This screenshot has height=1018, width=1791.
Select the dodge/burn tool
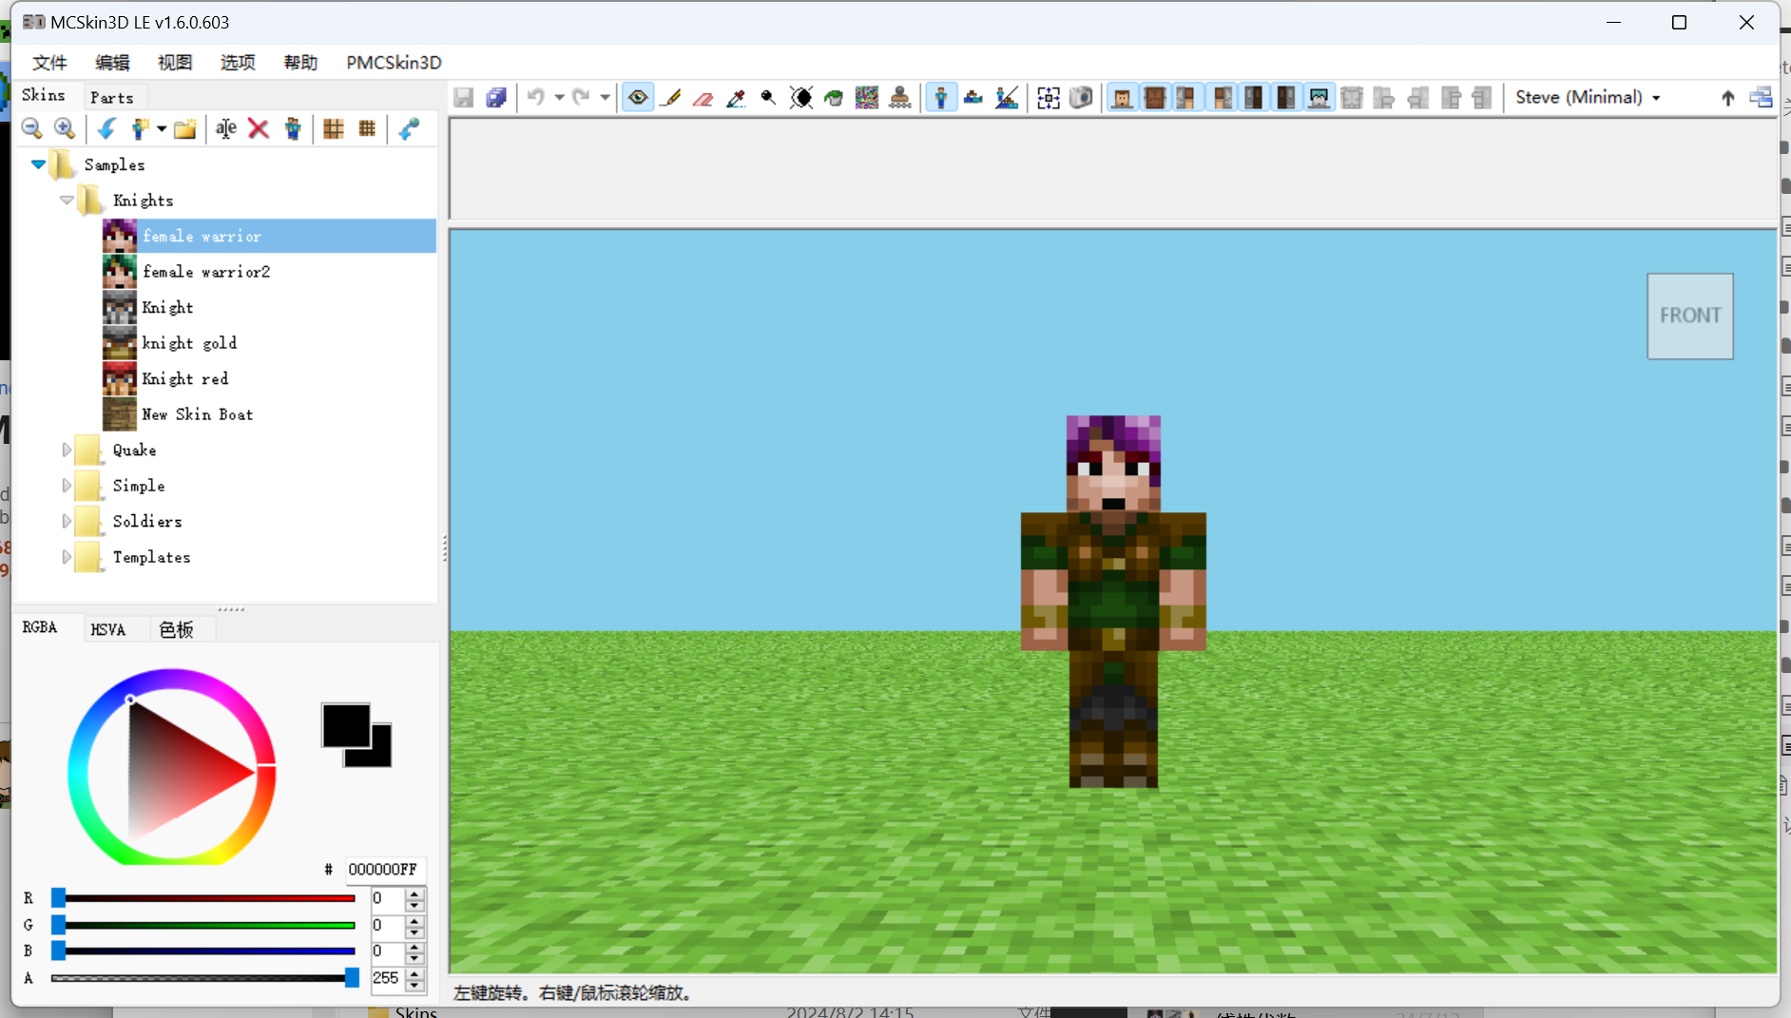coord(768,97)
